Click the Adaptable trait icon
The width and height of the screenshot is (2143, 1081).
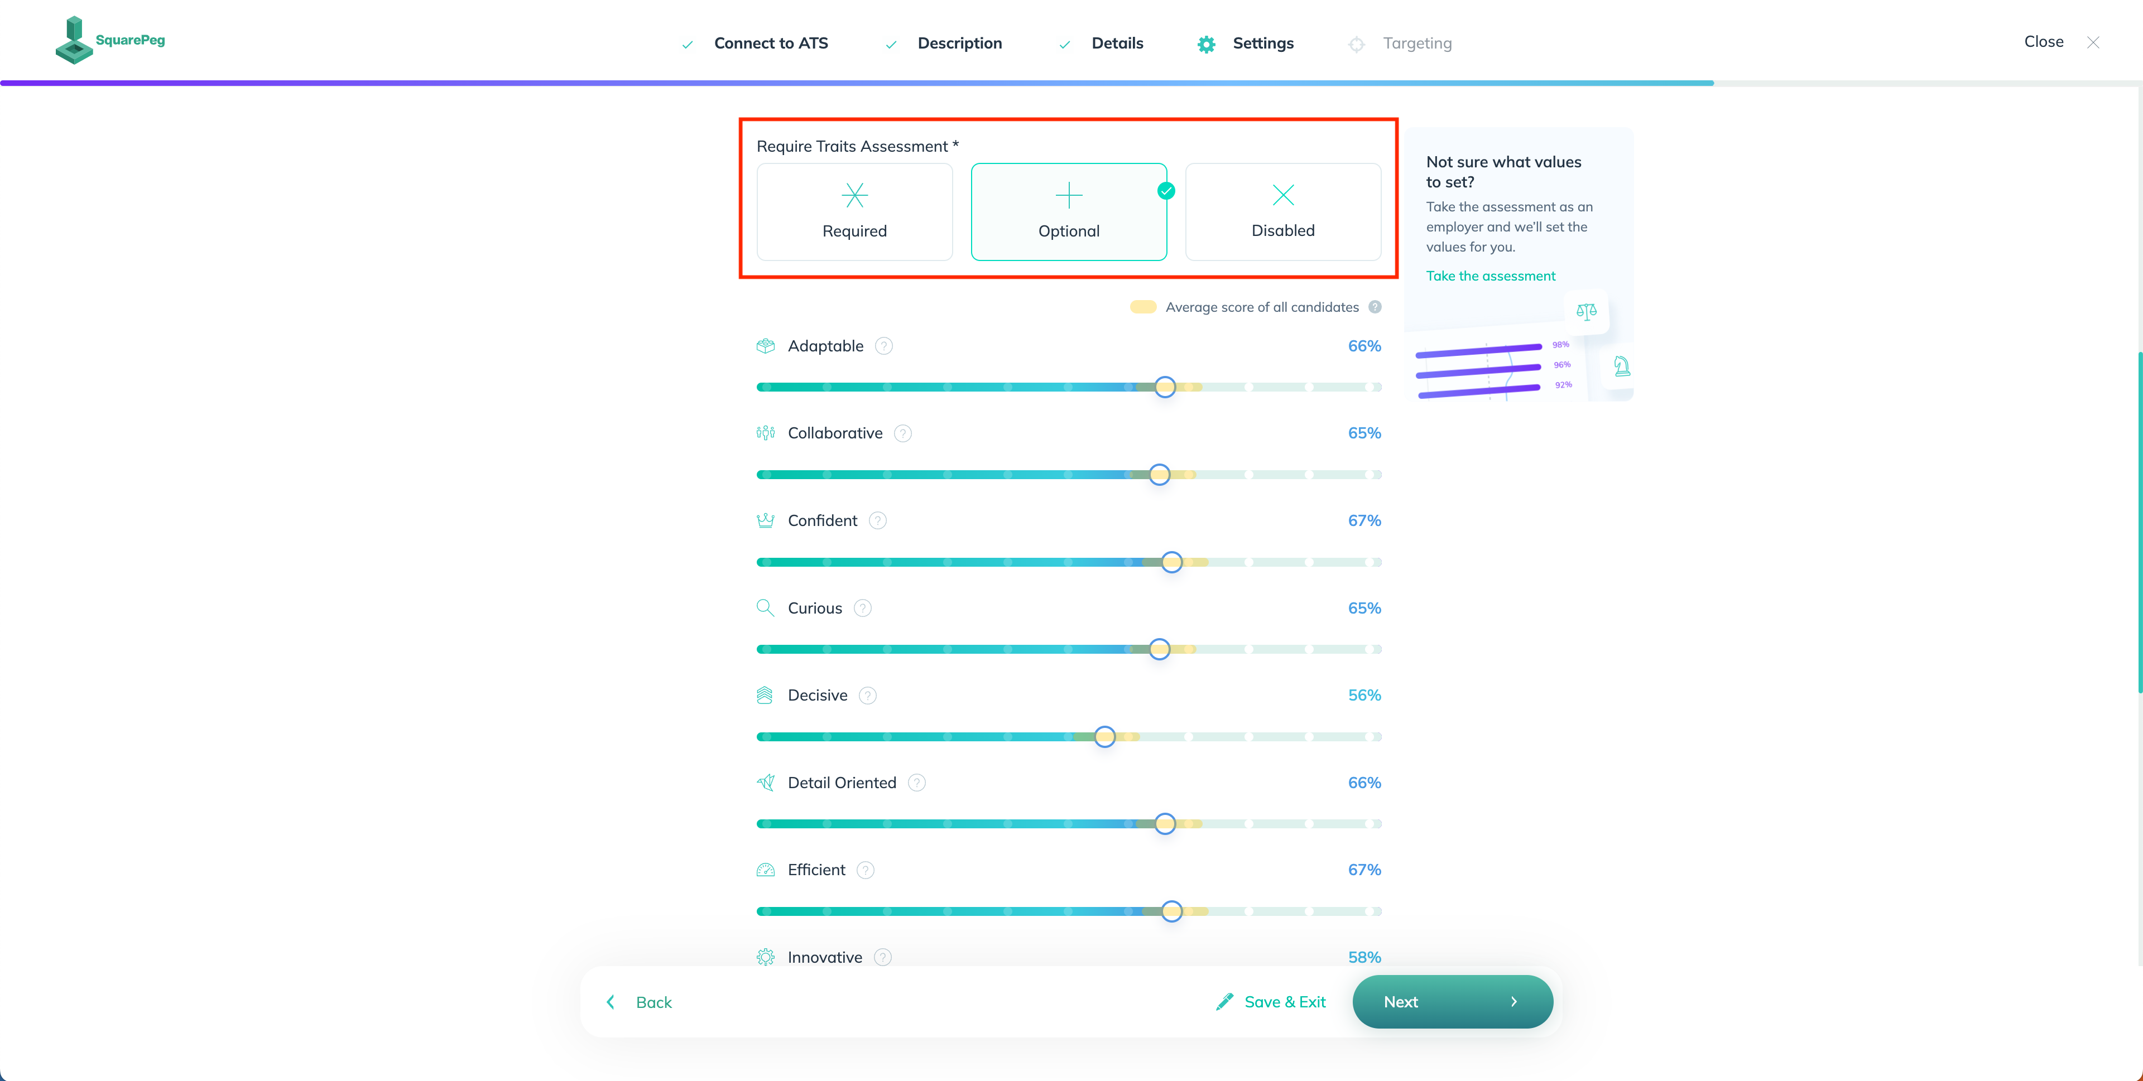point(765,345)
